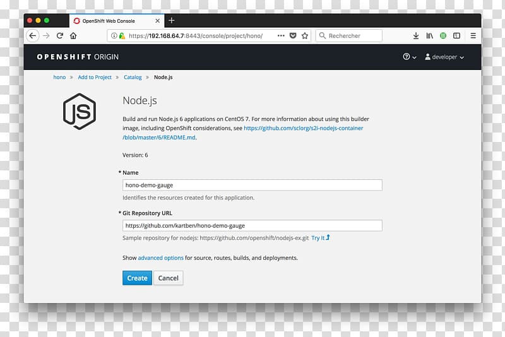Click the Git Repository URL field

tap(252, 225)
